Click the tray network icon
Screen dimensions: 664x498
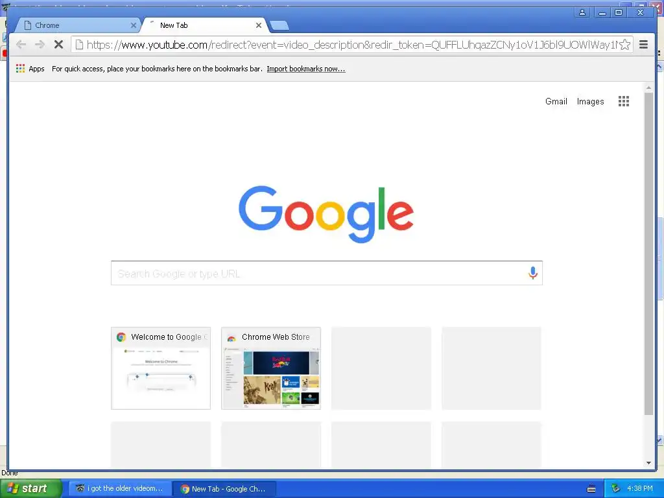click(616, 489)
